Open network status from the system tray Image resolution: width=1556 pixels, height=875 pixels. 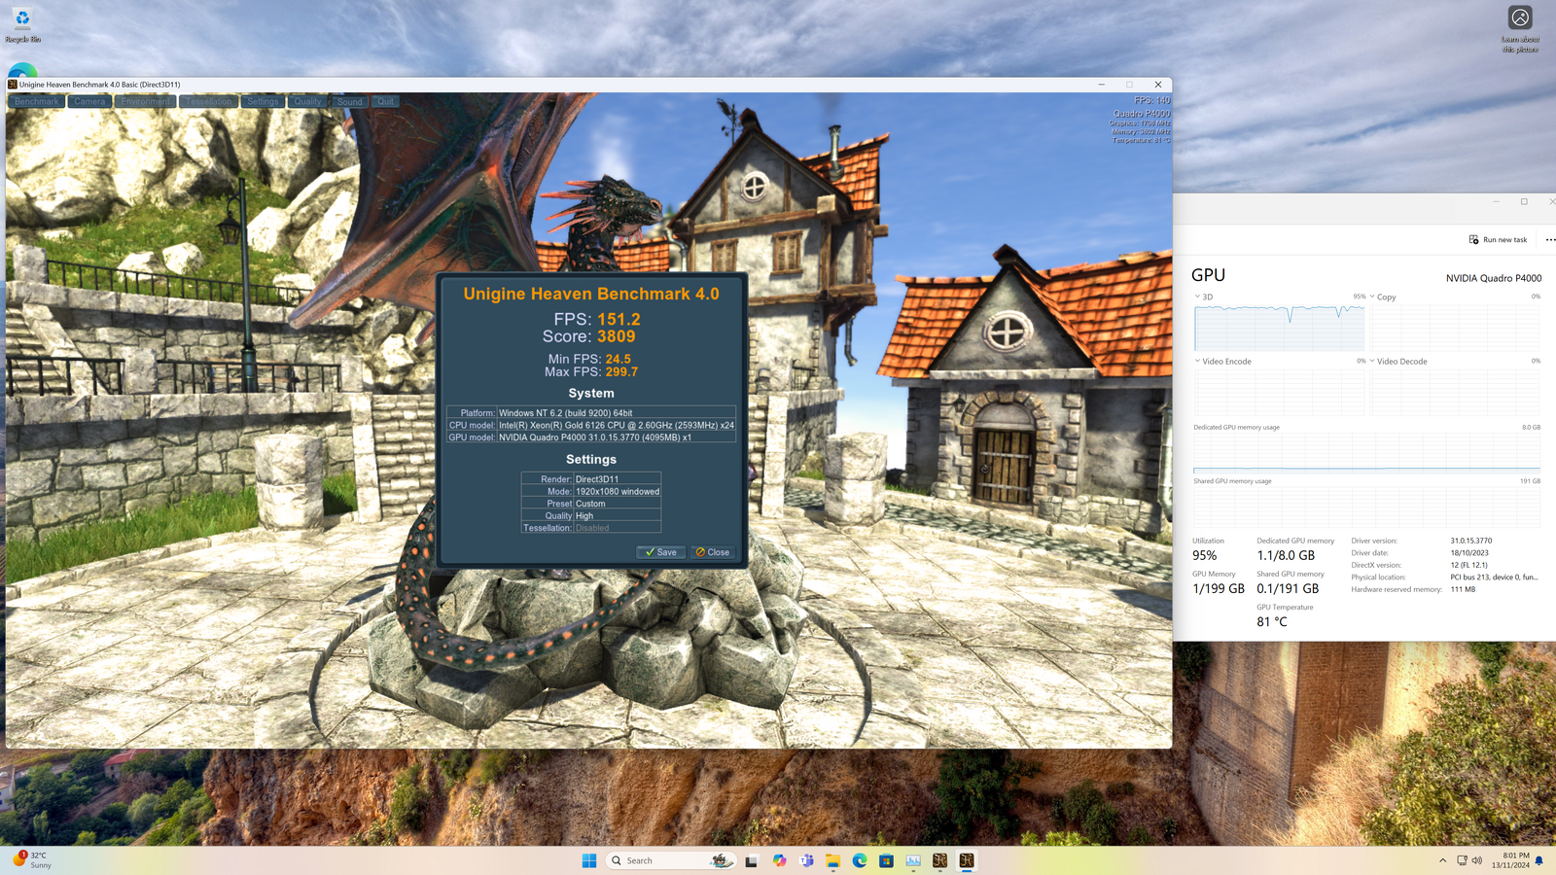(1462, 860)
